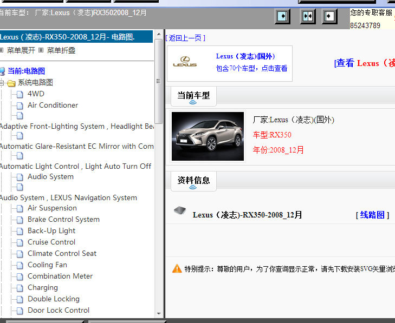395x323 pixels.
Task: Open the Climate Control Seat diagram
Action: 62,253
